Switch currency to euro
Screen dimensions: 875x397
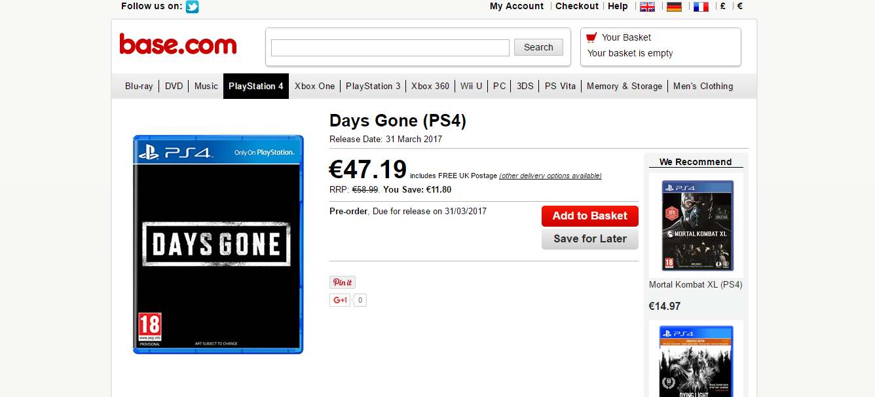click(x=740, y=6)
